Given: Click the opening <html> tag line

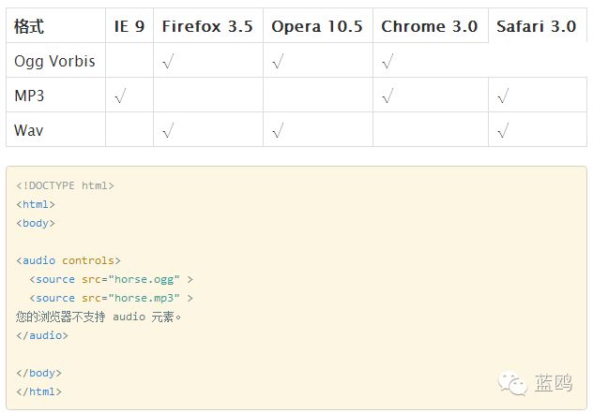Looking at the screenshot, I should (36, 204).
